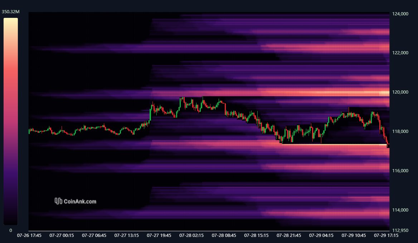
Task: Click the 07-29 04:15 time label
Action: (321, 235)
